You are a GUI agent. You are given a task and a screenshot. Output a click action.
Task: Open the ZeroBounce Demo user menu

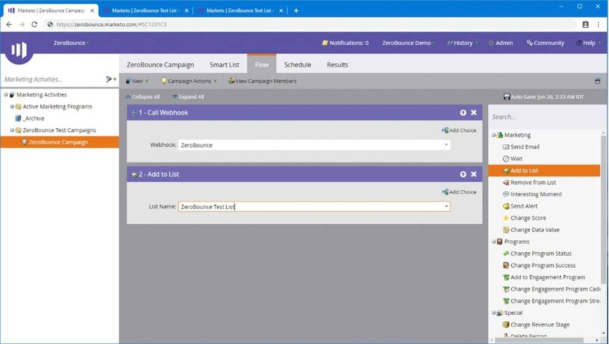tap(408, 43)
